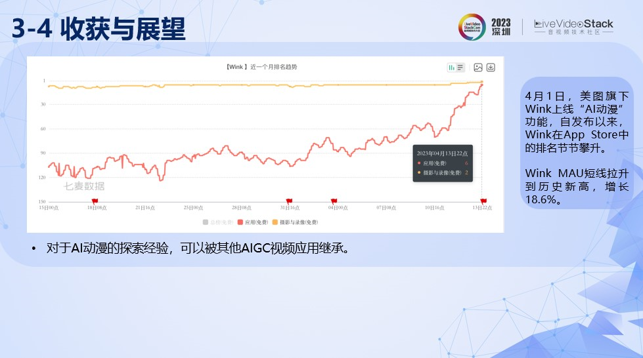Click the red flag near 31日16点
Screen dimensions: 643x358
tap(289, 201)
